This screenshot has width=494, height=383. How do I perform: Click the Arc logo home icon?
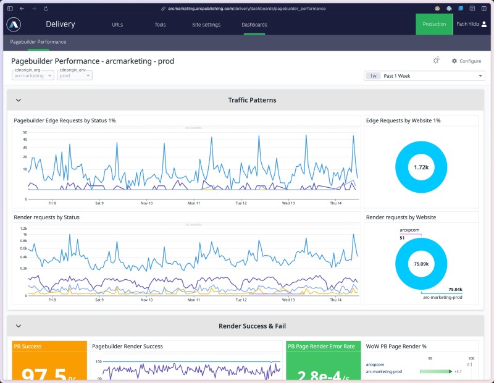coord(14,24)
